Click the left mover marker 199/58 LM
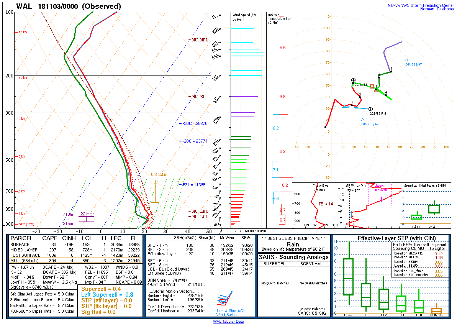Screen dimensions: 457x325 (353, 80)
